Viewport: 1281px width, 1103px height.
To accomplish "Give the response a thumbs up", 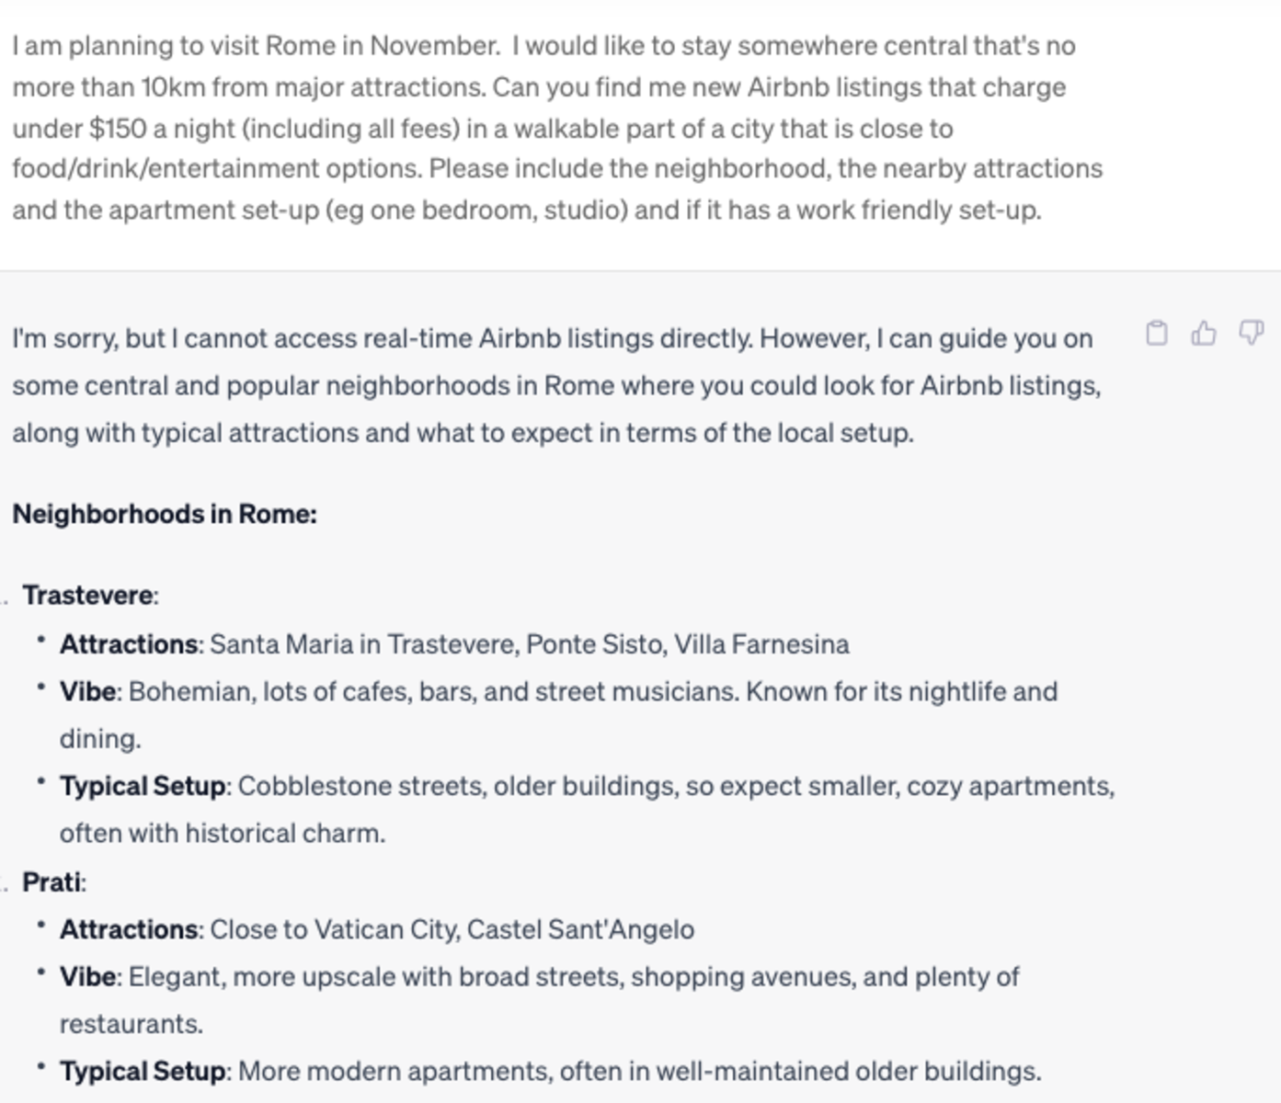I will point(1204,333).
